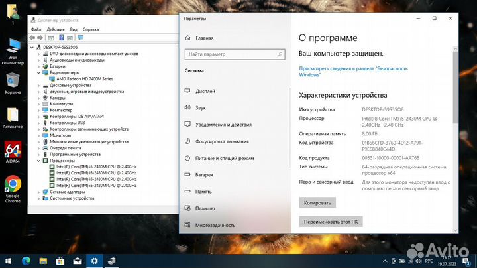The width and height of the screenshot is (477, 268).
Task: Click РУС language indicator
Action: pos(429,261)
